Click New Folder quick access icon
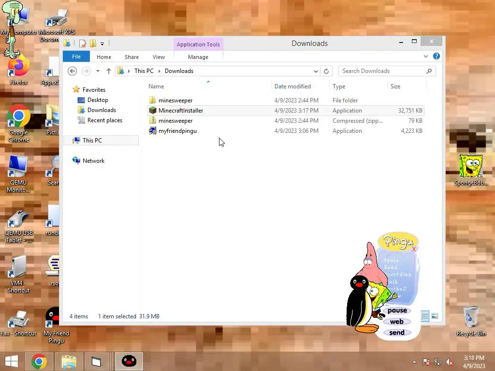This screenshot has height=371, width=495. (93, 43)
